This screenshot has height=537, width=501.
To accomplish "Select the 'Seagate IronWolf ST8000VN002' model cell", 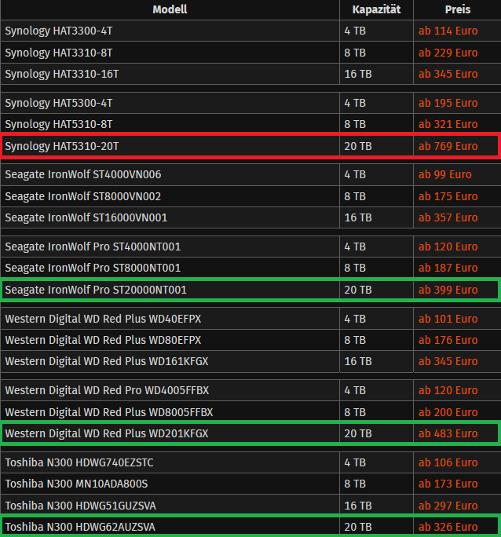I will tap(170, 196).
